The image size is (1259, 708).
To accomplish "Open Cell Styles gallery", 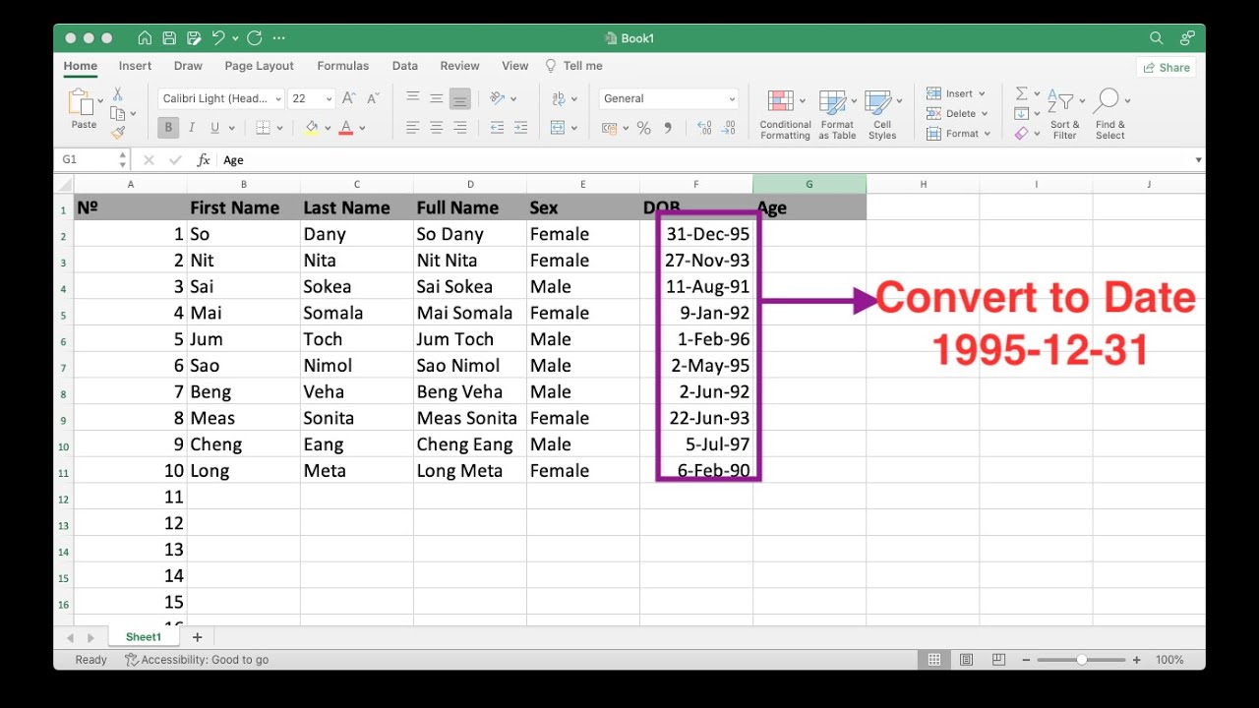I will [882, 115].
